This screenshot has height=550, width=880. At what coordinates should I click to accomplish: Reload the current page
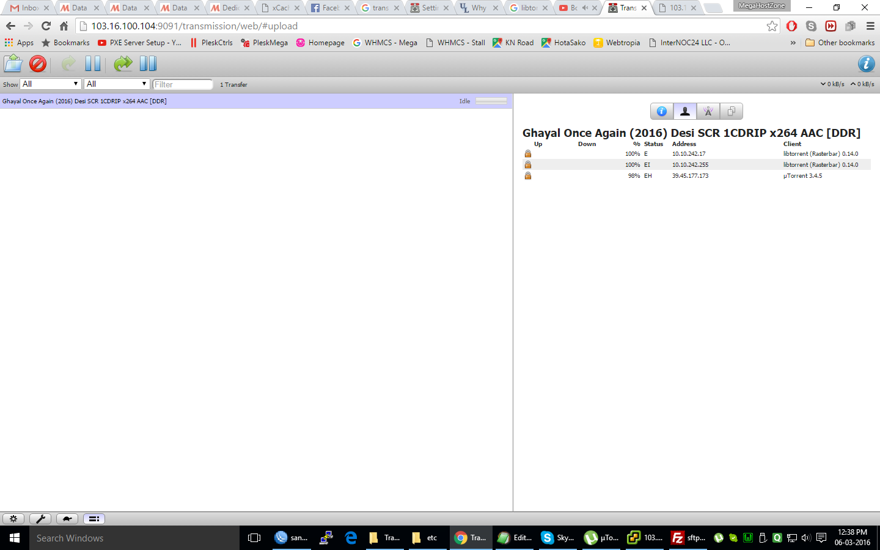pyautogui.click(x=46, y=26)
